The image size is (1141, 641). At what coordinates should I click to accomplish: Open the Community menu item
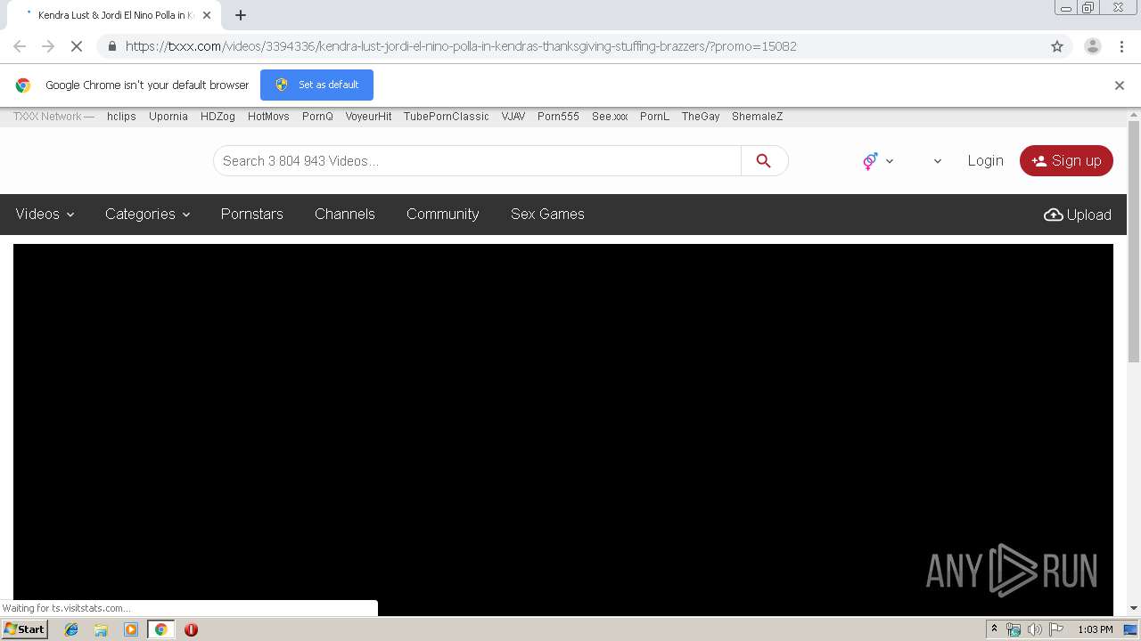(x=443, y=215)
